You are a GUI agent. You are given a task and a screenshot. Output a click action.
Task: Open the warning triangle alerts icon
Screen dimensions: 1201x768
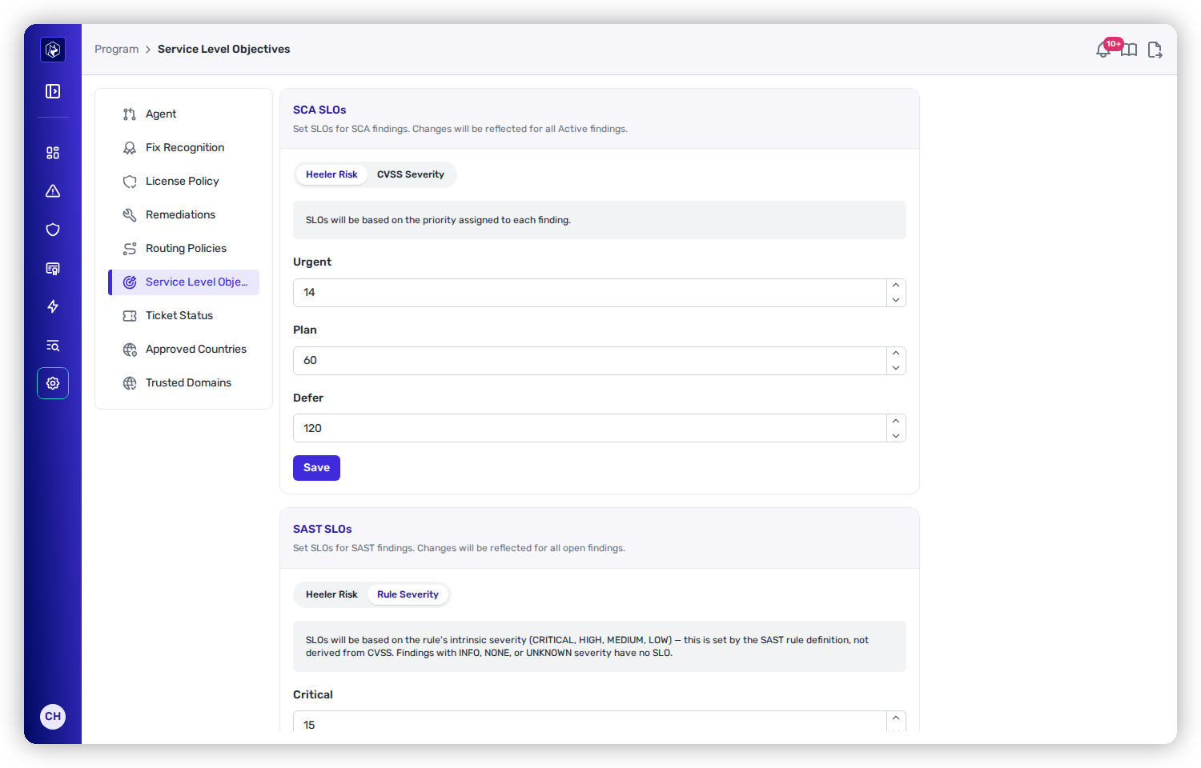53,191
